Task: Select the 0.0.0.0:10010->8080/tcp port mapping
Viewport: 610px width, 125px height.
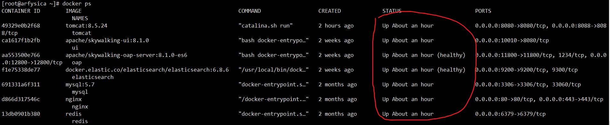Action: 512,41
